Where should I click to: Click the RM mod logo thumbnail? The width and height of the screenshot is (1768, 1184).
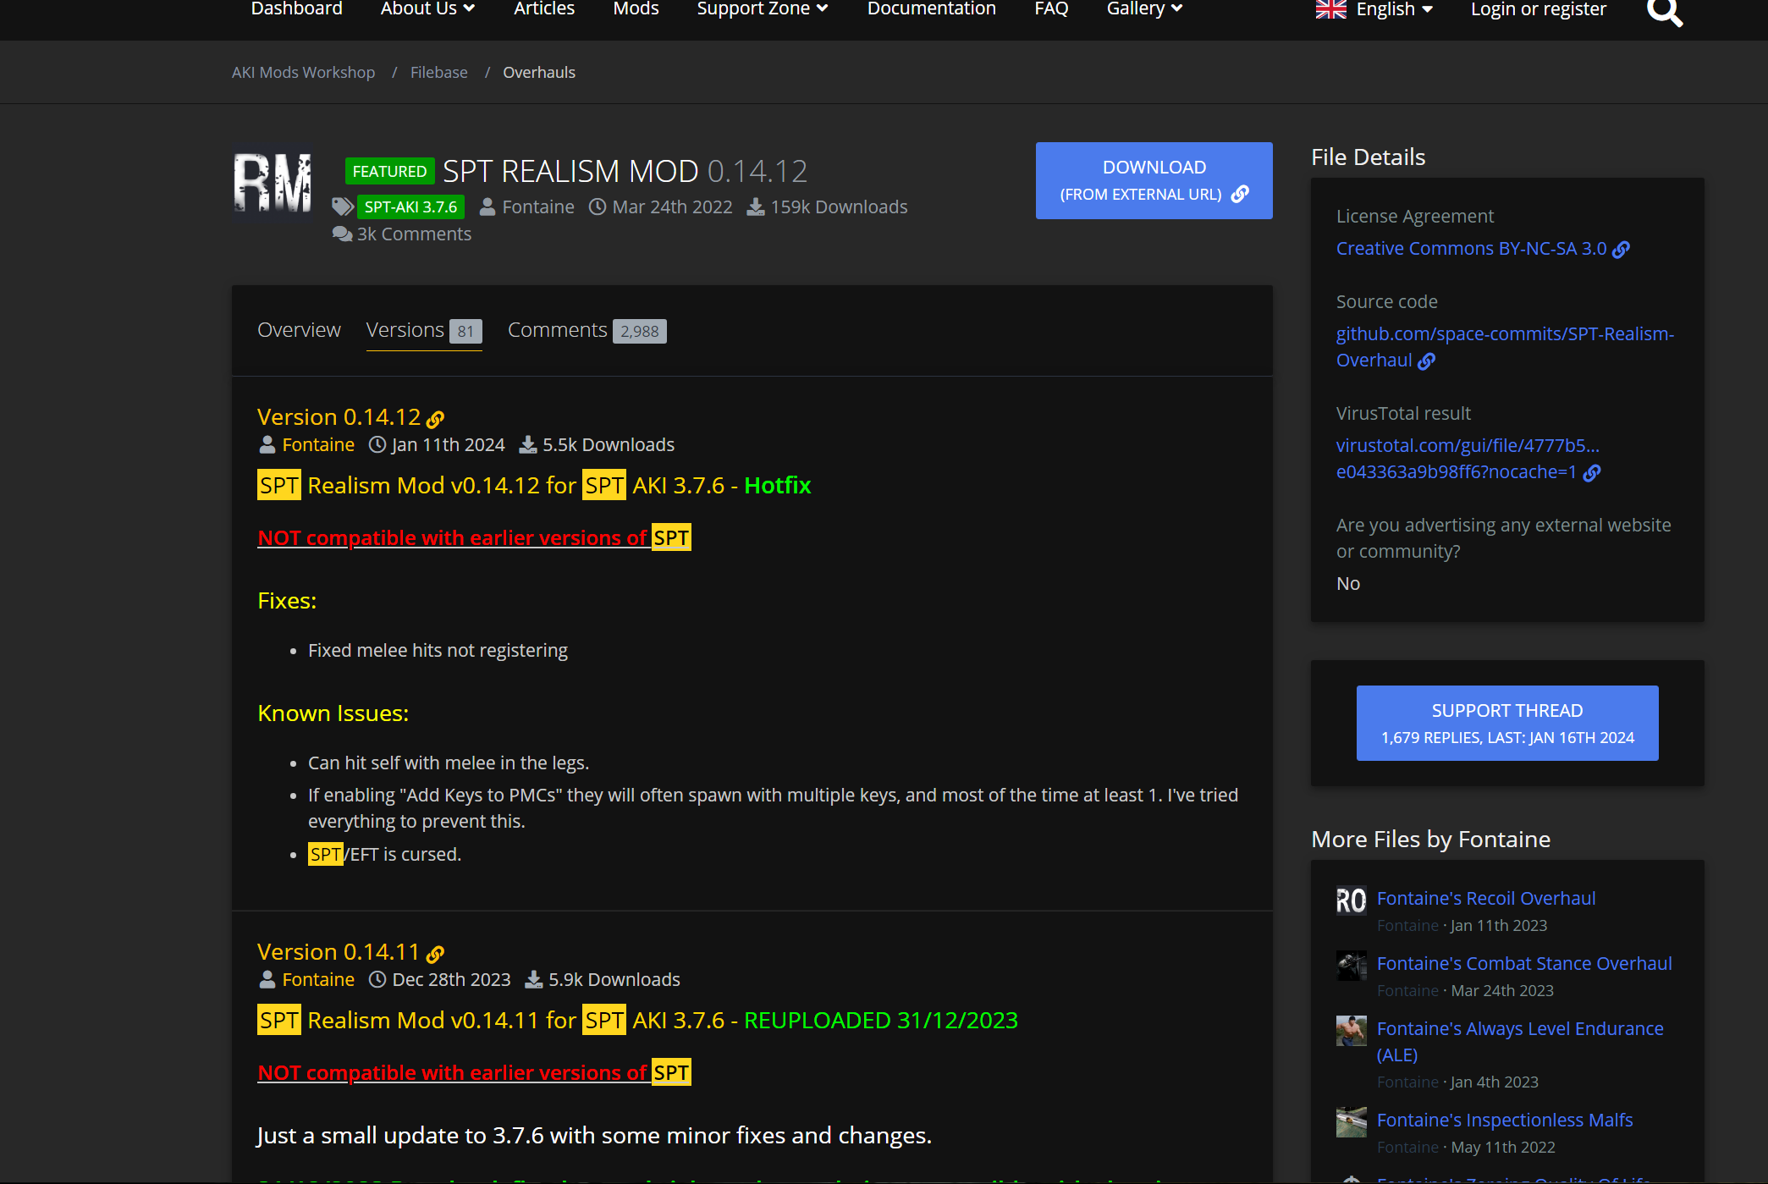click(x=273, y=182)
